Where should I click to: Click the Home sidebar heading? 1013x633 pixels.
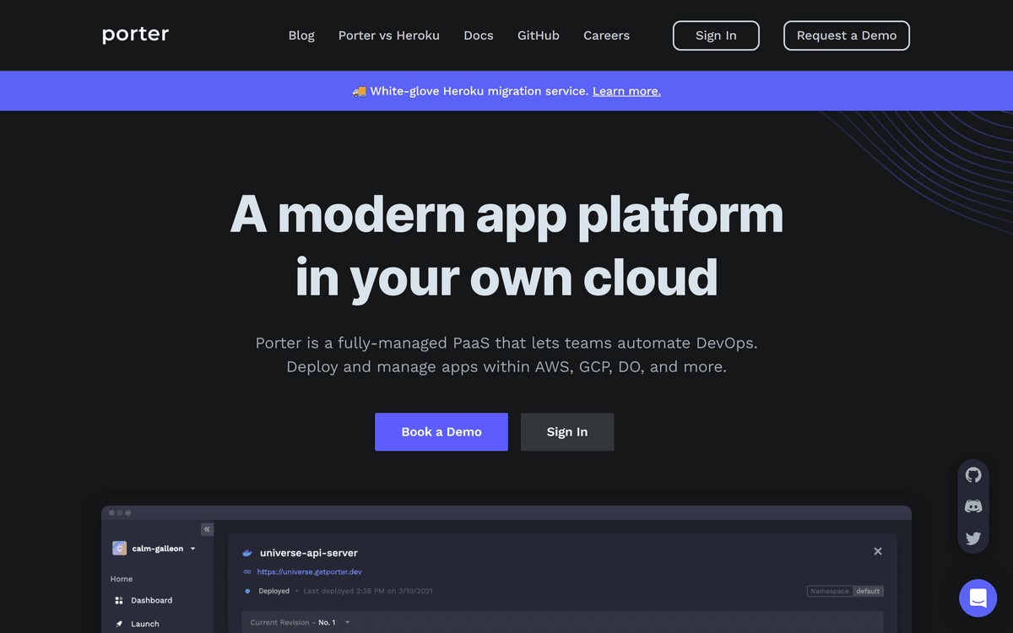tap(122, 579)
